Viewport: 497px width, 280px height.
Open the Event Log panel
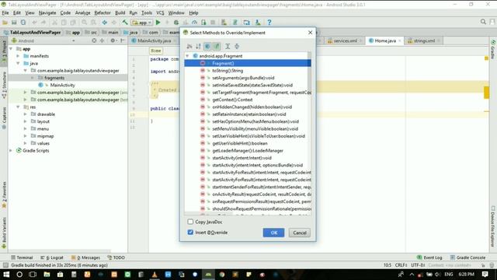[429, 257]
